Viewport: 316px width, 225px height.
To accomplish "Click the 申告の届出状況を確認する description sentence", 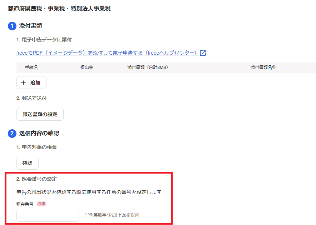I will 90,192.
